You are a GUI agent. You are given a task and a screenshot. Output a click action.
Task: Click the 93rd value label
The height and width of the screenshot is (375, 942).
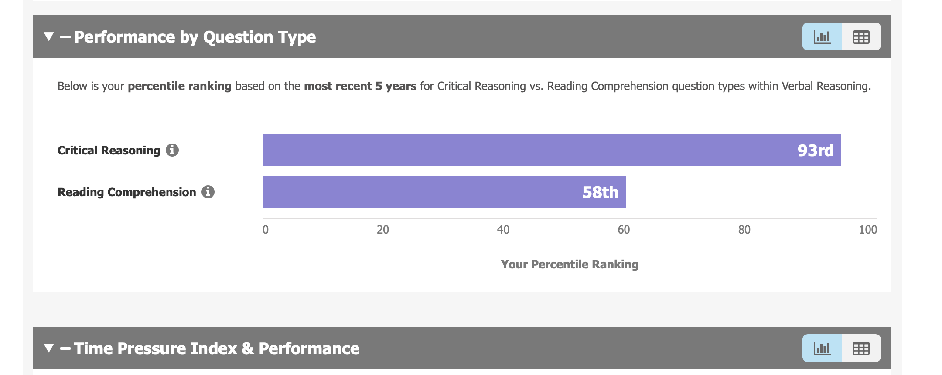point(815,151)
